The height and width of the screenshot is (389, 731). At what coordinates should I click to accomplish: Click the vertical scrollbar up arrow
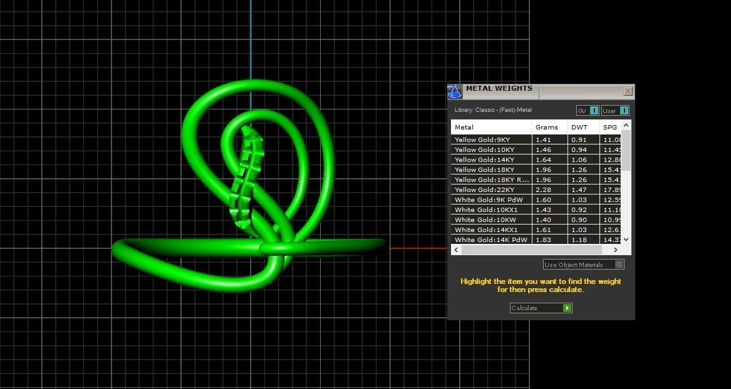tap(626, 124)
